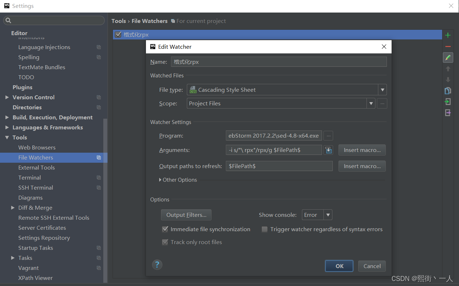
Task: Remove the selected watcher using the minus icon
Action: 448,46
